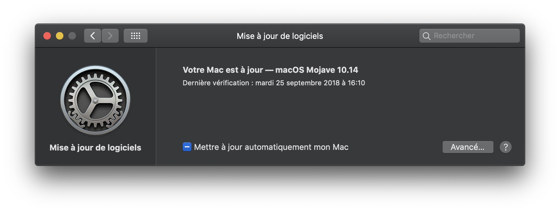Click the magnifying glass search icon
The image size is (560, 212).
[426, 36]
